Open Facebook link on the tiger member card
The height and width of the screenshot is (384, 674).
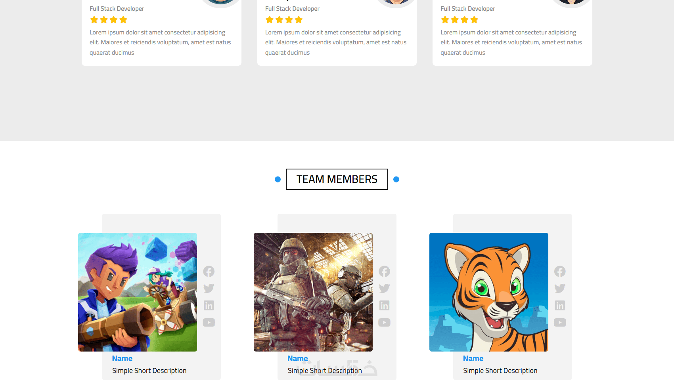pos(560,271)
